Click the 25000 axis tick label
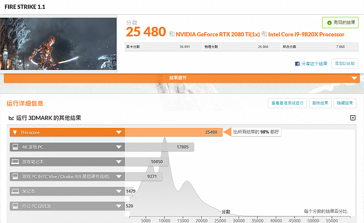 point(220,220)
